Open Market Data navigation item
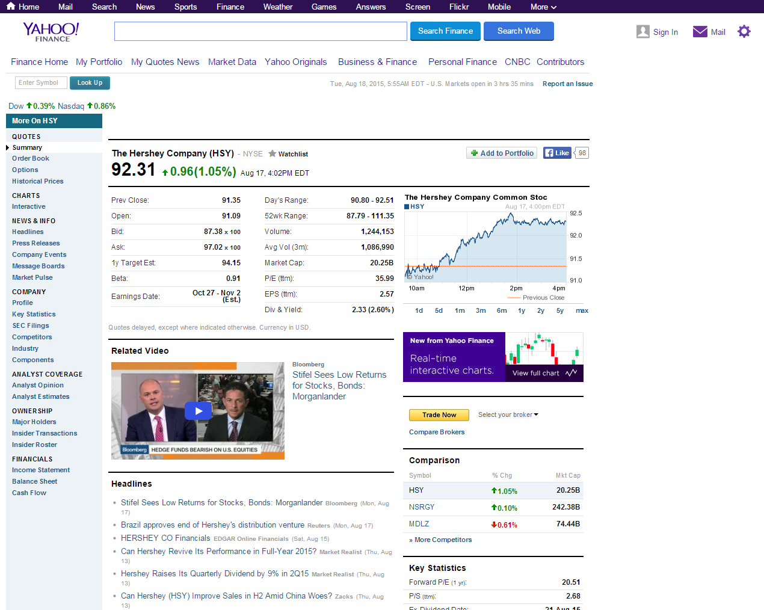This screenshot has width=764, height=610. click(232, 62)
